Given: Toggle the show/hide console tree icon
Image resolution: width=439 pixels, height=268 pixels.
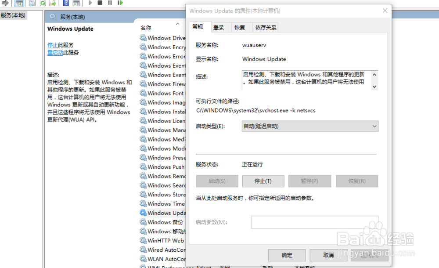Looking at the screenshot, I should (x=19, y=3).
